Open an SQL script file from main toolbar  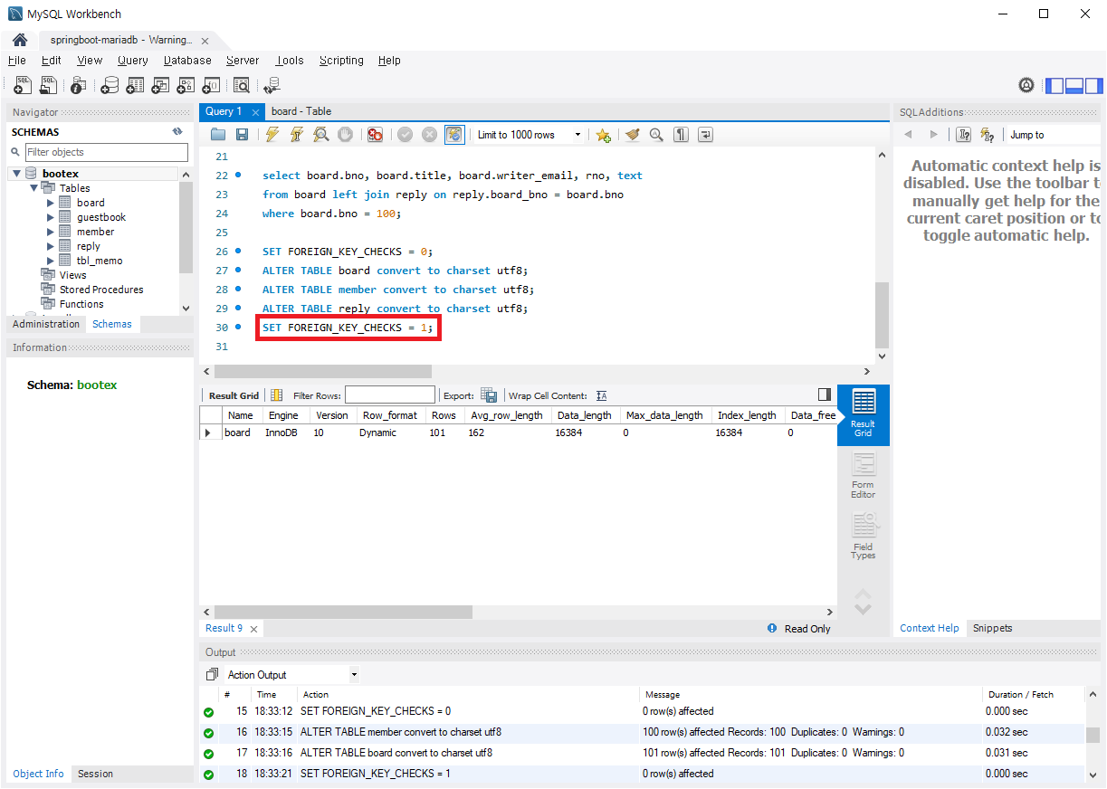coord(48,85)
